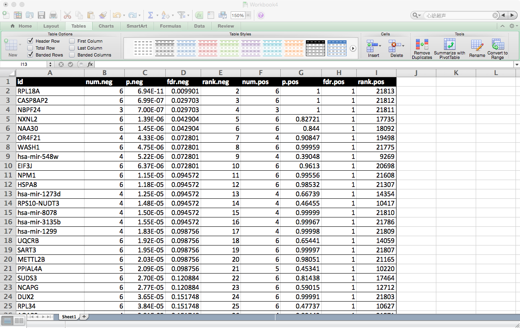Click the Rename table icon
Image resolution: width=520 pixels, height=328 pixels.
point(477,46)
